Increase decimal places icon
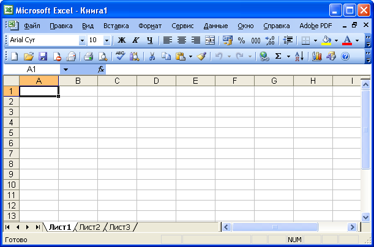The height and width of the screenshot is (247, 374). pos(270,40)
